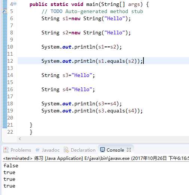Viewport: 189px width, 195px height.
Task: Click line number 22 in the gutter
Action: click(10, 132)
